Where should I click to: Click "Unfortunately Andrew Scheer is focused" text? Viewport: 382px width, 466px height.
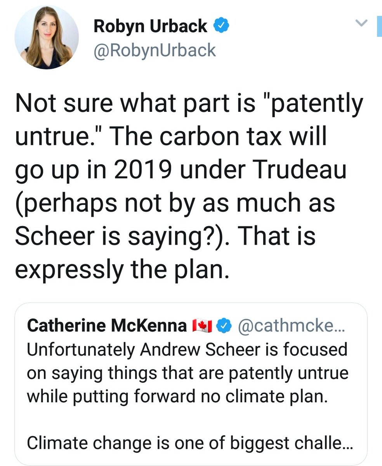click(186, 349)
